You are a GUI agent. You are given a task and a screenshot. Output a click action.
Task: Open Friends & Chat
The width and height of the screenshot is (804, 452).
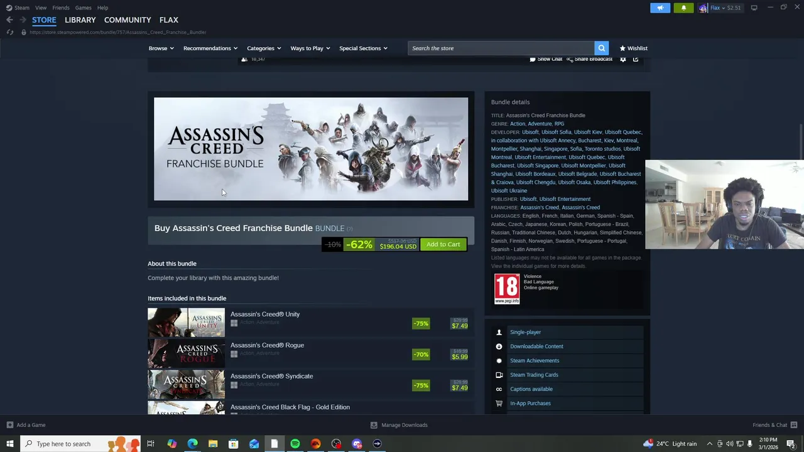775,425
